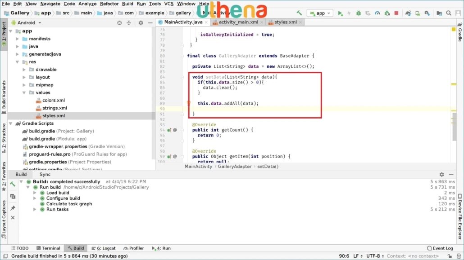Viewport: 464px width, 260px height.
Task: Toggle the Layout Captures side panel
Action: click(4, 219)
